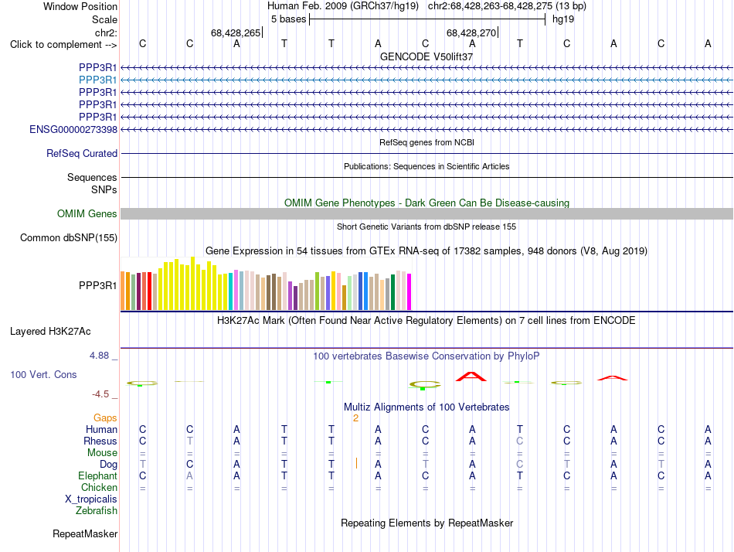Click the Sequences track label

(x=92, y=178)
